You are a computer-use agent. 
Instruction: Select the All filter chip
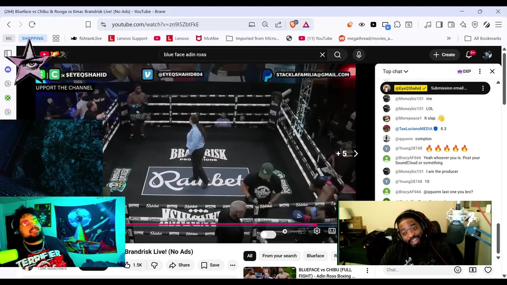[250, 256]
